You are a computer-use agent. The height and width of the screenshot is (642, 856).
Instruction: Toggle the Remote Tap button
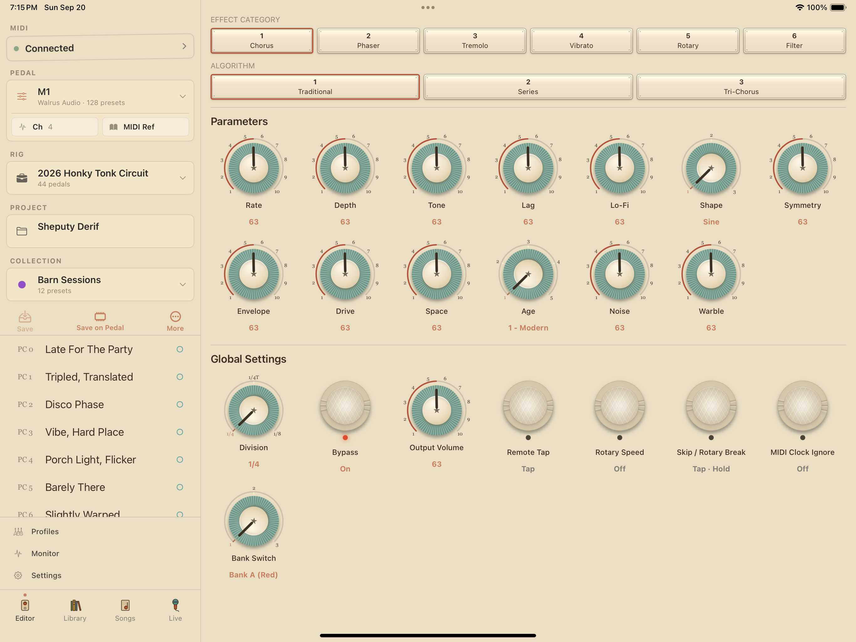[528, 407]
